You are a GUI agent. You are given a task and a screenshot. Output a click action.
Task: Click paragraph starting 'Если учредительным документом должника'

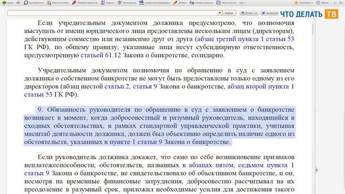pos(159,39)
